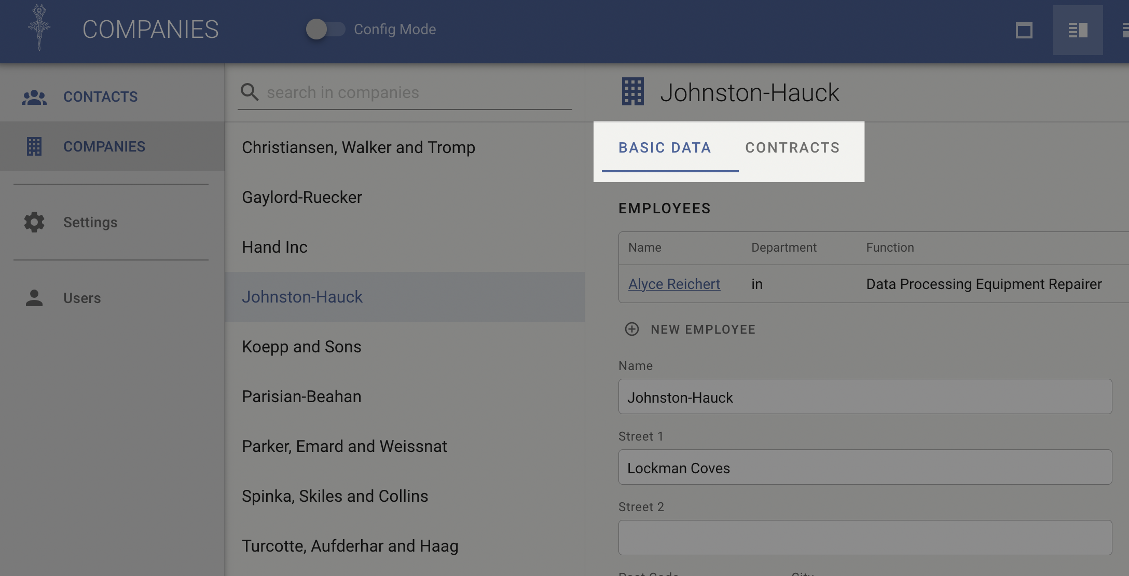Click the company Name input field

click(x=865, y=397)
